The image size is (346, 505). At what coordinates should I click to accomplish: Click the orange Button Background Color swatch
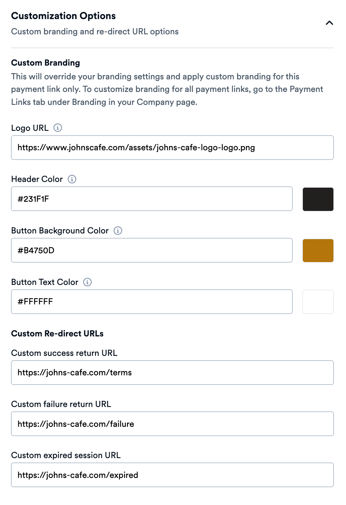point(318,250)
